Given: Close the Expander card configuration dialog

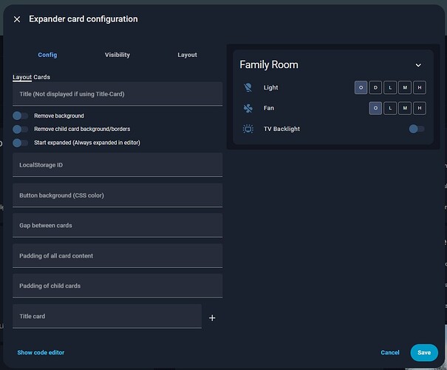Looking at the screenshot, I should (x=17, y=19).
